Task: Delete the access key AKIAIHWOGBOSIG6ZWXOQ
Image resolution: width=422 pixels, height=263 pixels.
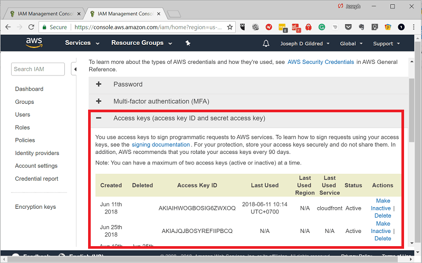Action: coord(383,216)
